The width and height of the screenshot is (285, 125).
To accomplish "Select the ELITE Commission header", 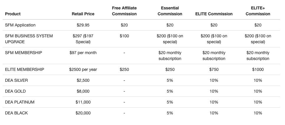I will pos(214,14).
